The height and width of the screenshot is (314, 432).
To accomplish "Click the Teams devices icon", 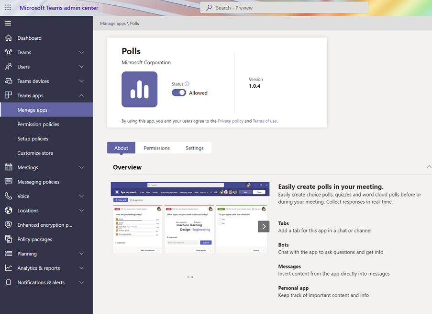I will point(9,81).
